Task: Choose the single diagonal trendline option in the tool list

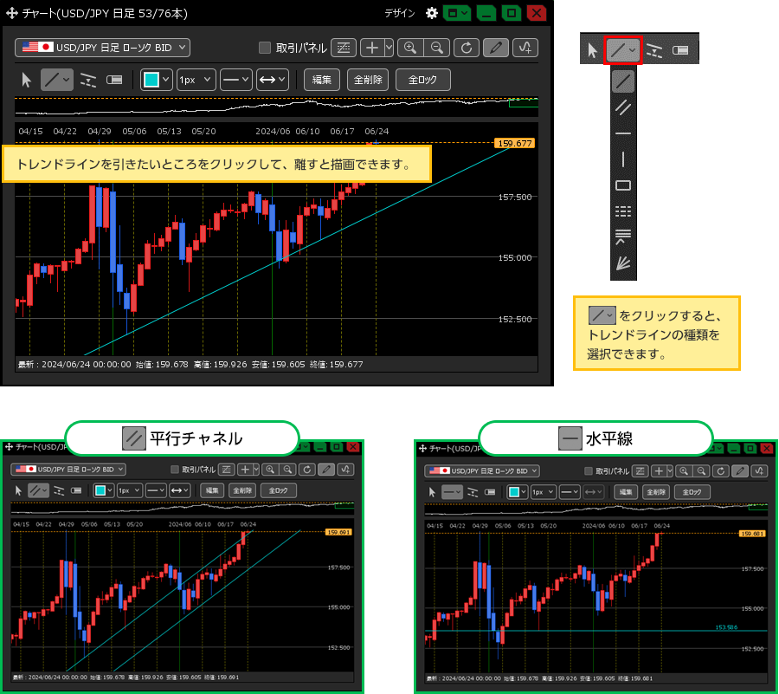Action: tap(623, 81)
